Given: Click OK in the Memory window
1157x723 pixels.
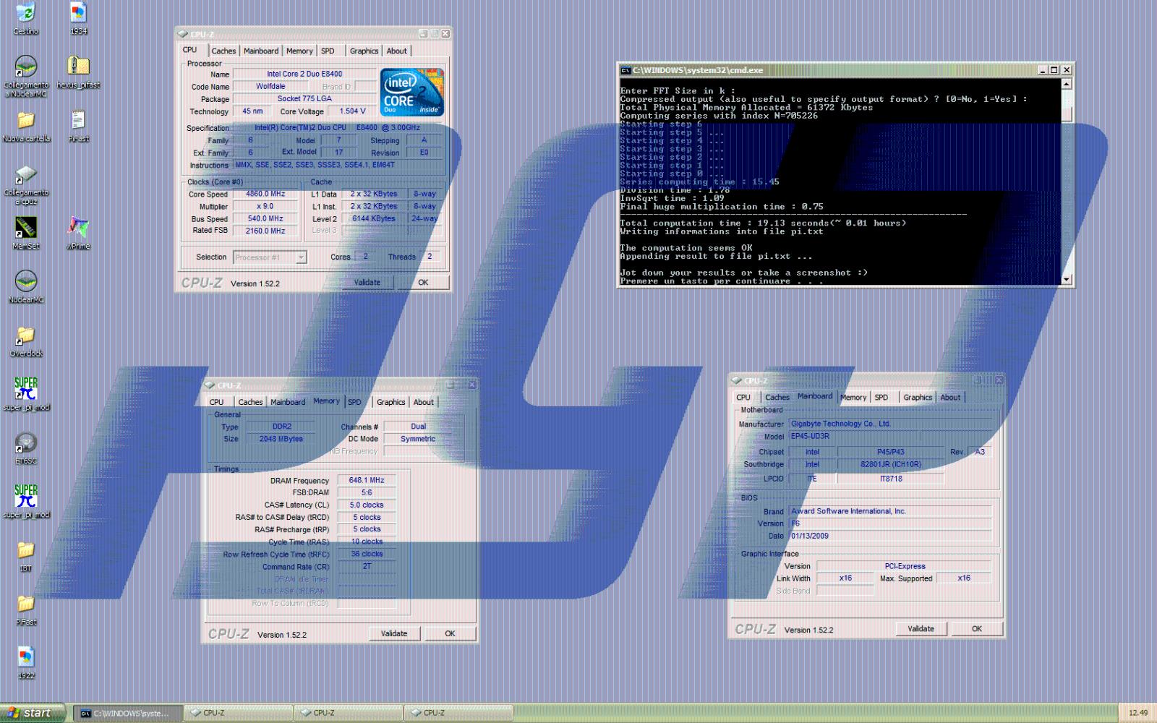Looking at the screenshot, I should 450,634.
